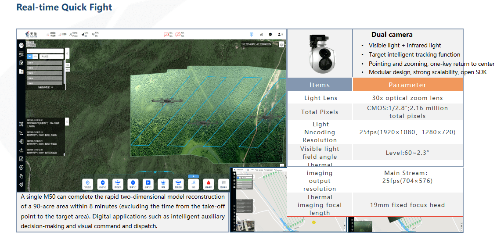This screenshot has width=497, height=243.
Task: Click the aircraft list scrollbar
Action: point(65,72)
